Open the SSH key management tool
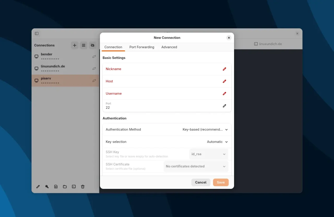Screen dimensions: 334x217 47,187
